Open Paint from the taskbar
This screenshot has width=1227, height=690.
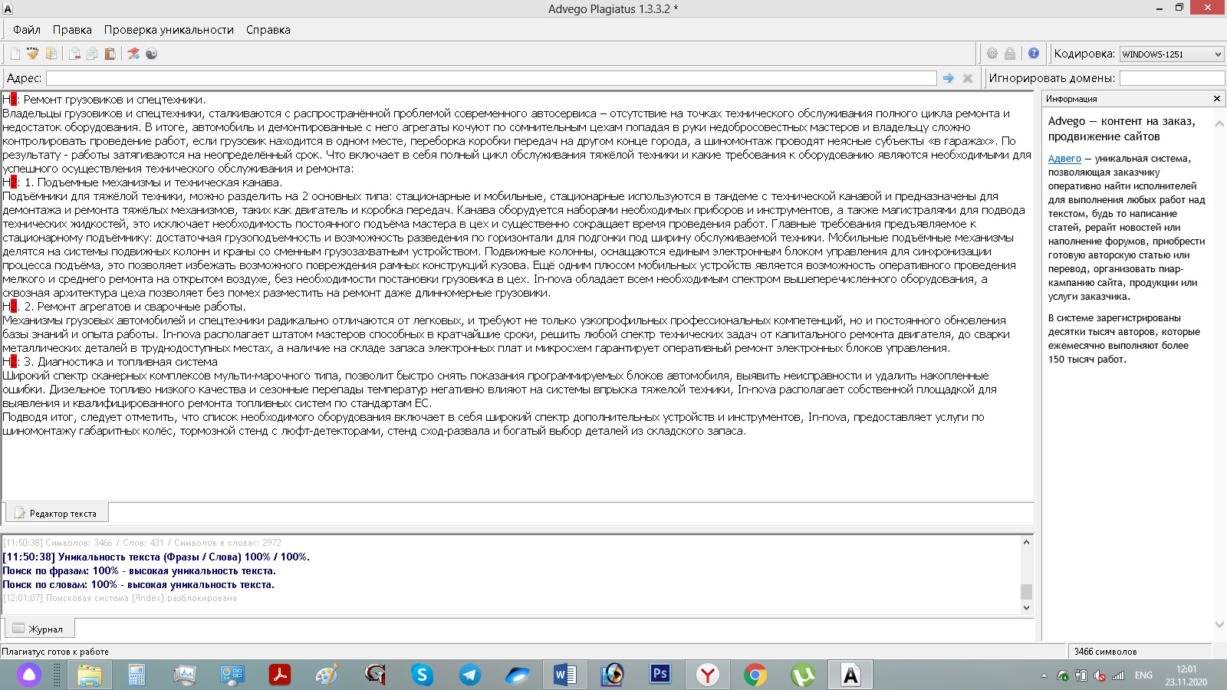pyautogui.click(x=327, y=675)
